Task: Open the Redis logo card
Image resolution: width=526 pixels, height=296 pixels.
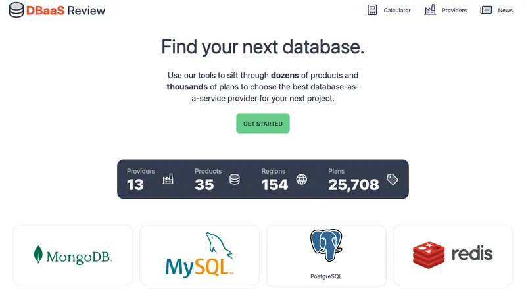Action: (452, 255)
